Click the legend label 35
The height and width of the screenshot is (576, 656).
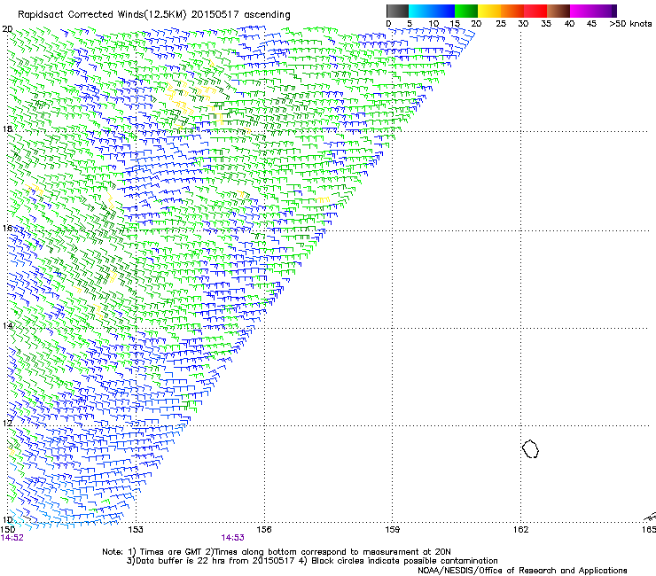546,23
